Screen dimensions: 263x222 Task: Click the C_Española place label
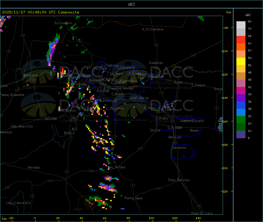(126, 68)
